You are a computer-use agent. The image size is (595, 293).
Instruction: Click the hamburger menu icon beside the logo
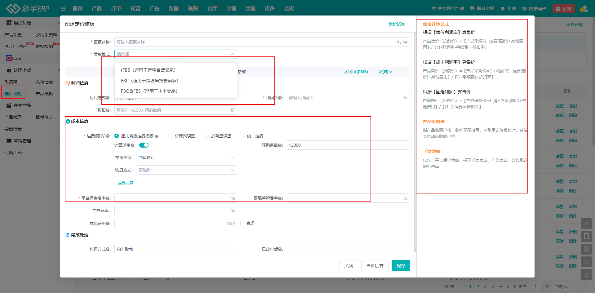click(63, 9)
